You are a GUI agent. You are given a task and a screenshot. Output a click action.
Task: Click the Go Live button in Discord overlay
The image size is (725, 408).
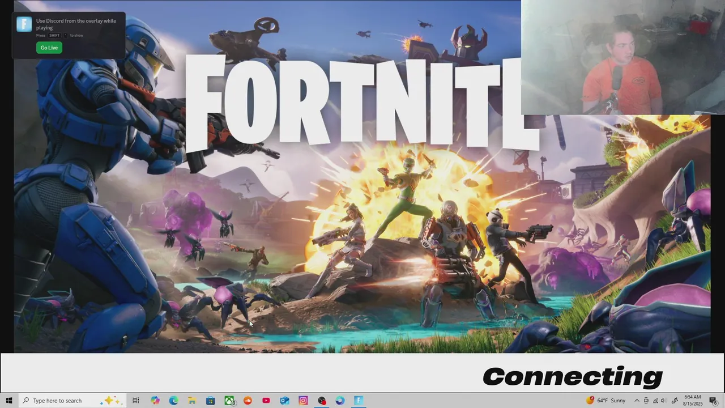click(x=49, y=48)
